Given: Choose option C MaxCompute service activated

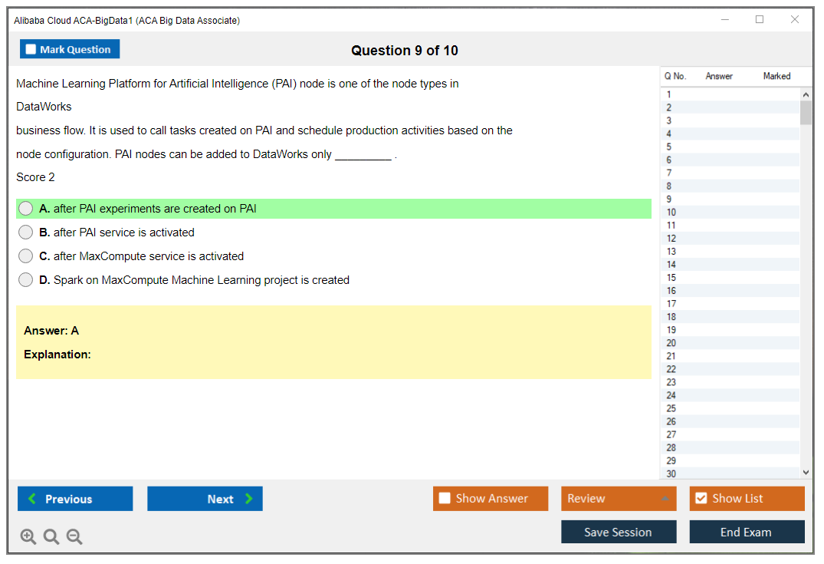Looking at the screenshot, I should 26,256.
